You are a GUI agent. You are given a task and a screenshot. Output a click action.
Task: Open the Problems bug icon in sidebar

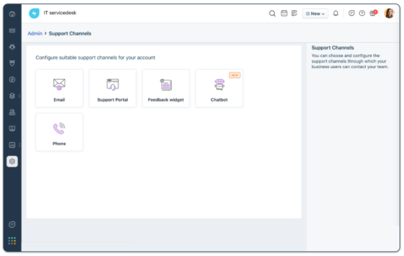(x=12, y=47)
